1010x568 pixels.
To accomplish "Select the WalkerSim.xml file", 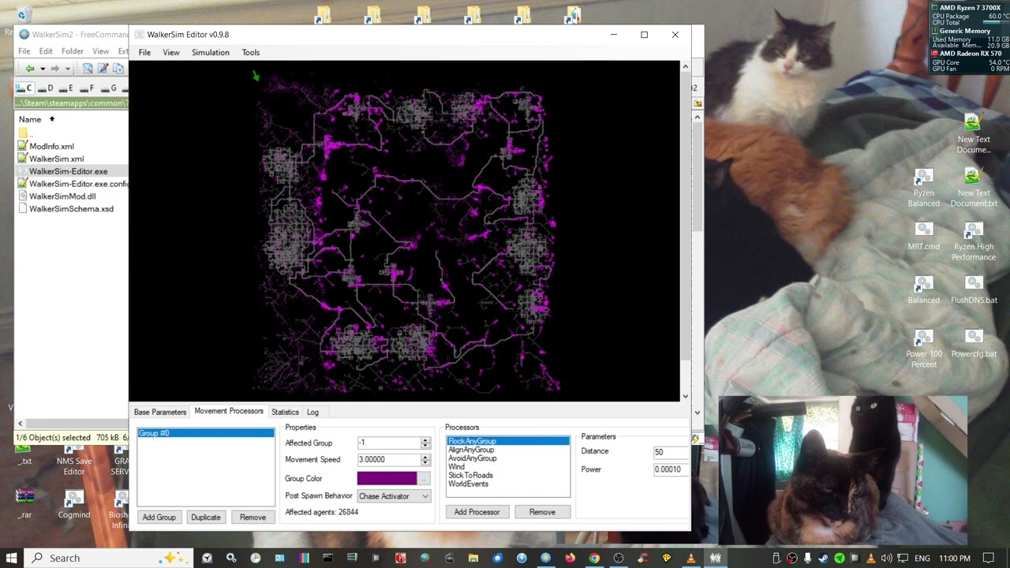I will pyautogui.click(x=56, y=159).
